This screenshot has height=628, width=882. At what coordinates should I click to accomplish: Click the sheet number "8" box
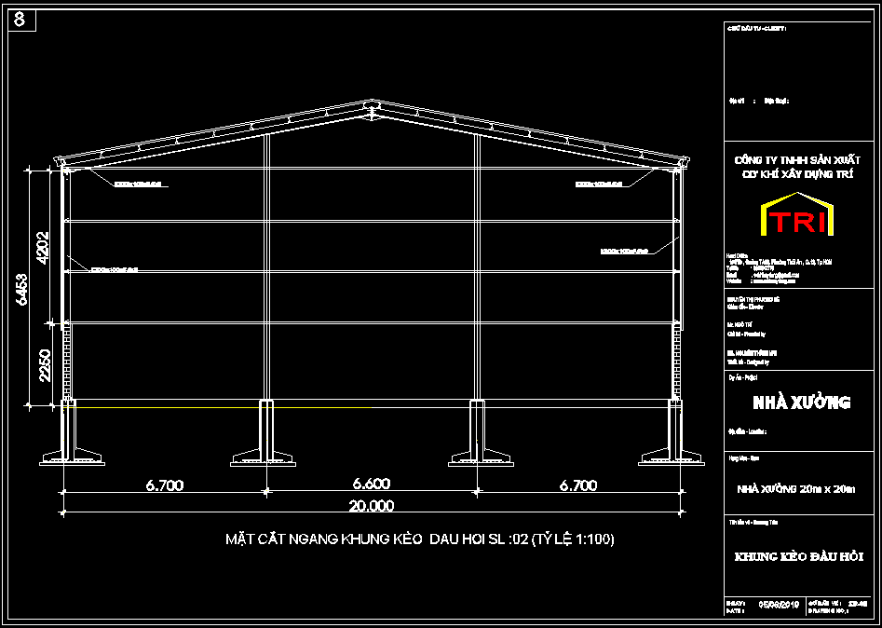click(x=22, y=20)
